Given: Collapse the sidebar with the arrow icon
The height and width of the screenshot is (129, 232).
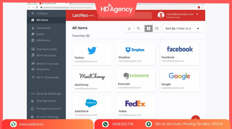Looking at the screenshot, I should coord(32,13).
